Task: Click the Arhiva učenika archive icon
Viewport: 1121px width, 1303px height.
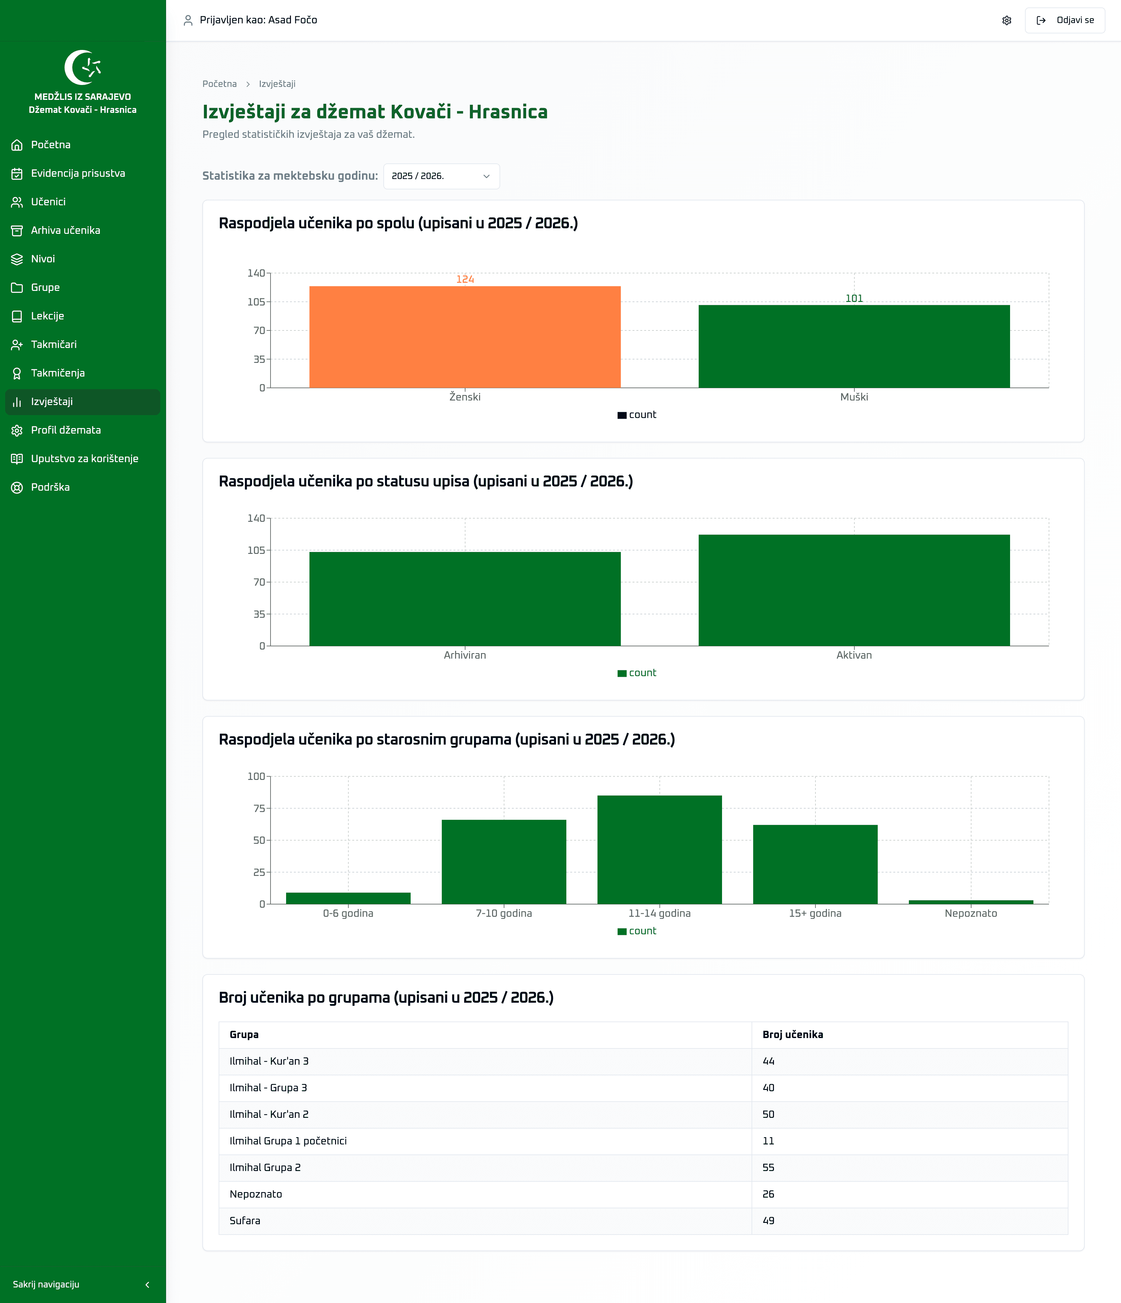Action: tap(17, 231)
